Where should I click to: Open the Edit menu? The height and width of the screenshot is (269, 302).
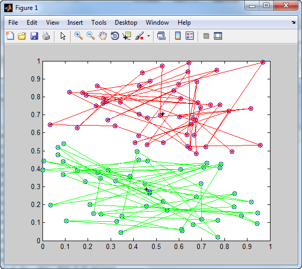pos(32,23)
